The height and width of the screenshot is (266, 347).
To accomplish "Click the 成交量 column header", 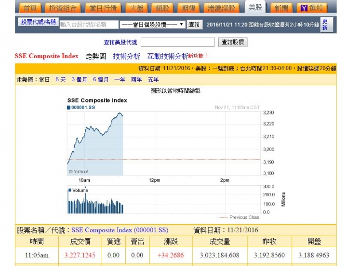I will 220,241.
